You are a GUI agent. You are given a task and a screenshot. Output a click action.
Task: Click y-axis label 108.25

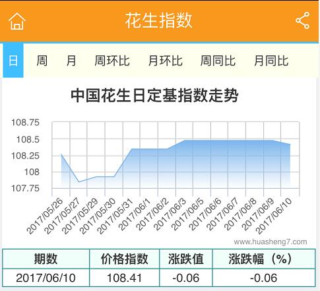click(x=25, y=156)
